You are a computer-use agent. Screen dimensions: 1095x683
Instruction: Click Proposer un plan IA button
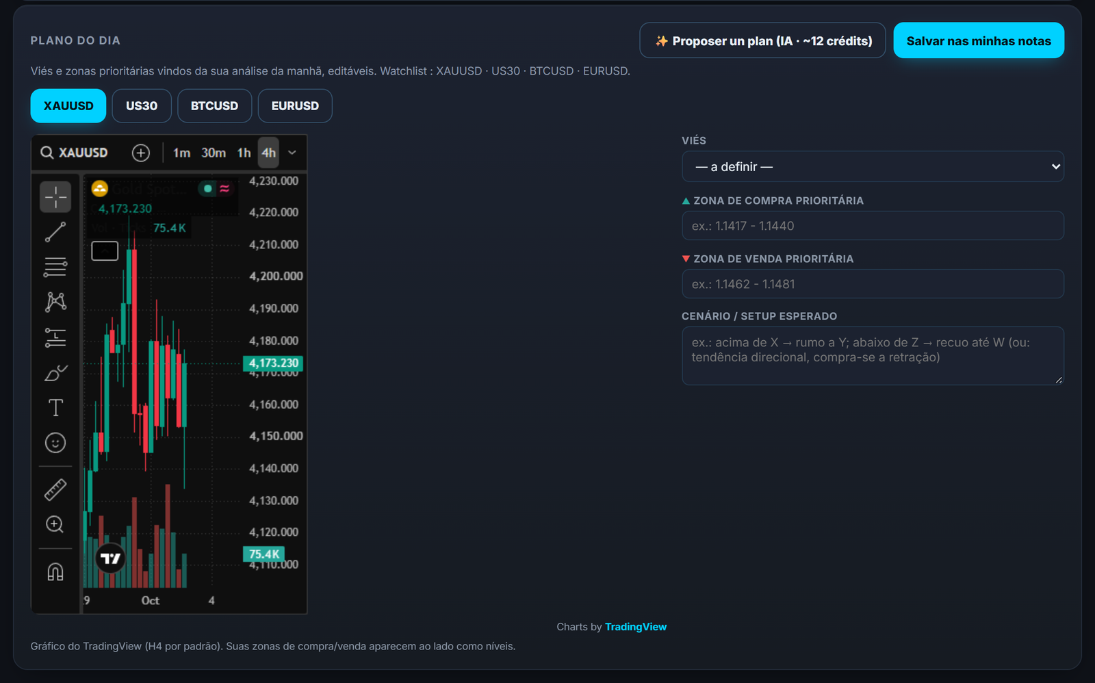[x=762, y=40]
